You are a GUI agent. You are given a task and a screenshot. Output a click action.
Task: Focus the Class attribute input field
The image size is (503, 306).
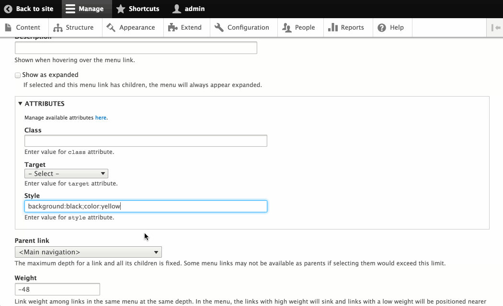[146, 141]
